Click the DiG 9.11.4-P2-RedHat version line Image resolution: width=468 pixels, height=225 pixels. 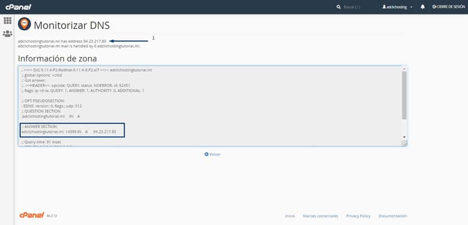click(x=87, y=70)
